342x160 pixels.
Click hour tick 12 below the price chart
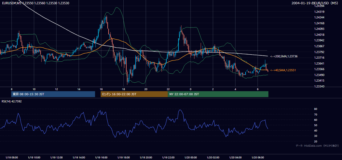point(56,89)
